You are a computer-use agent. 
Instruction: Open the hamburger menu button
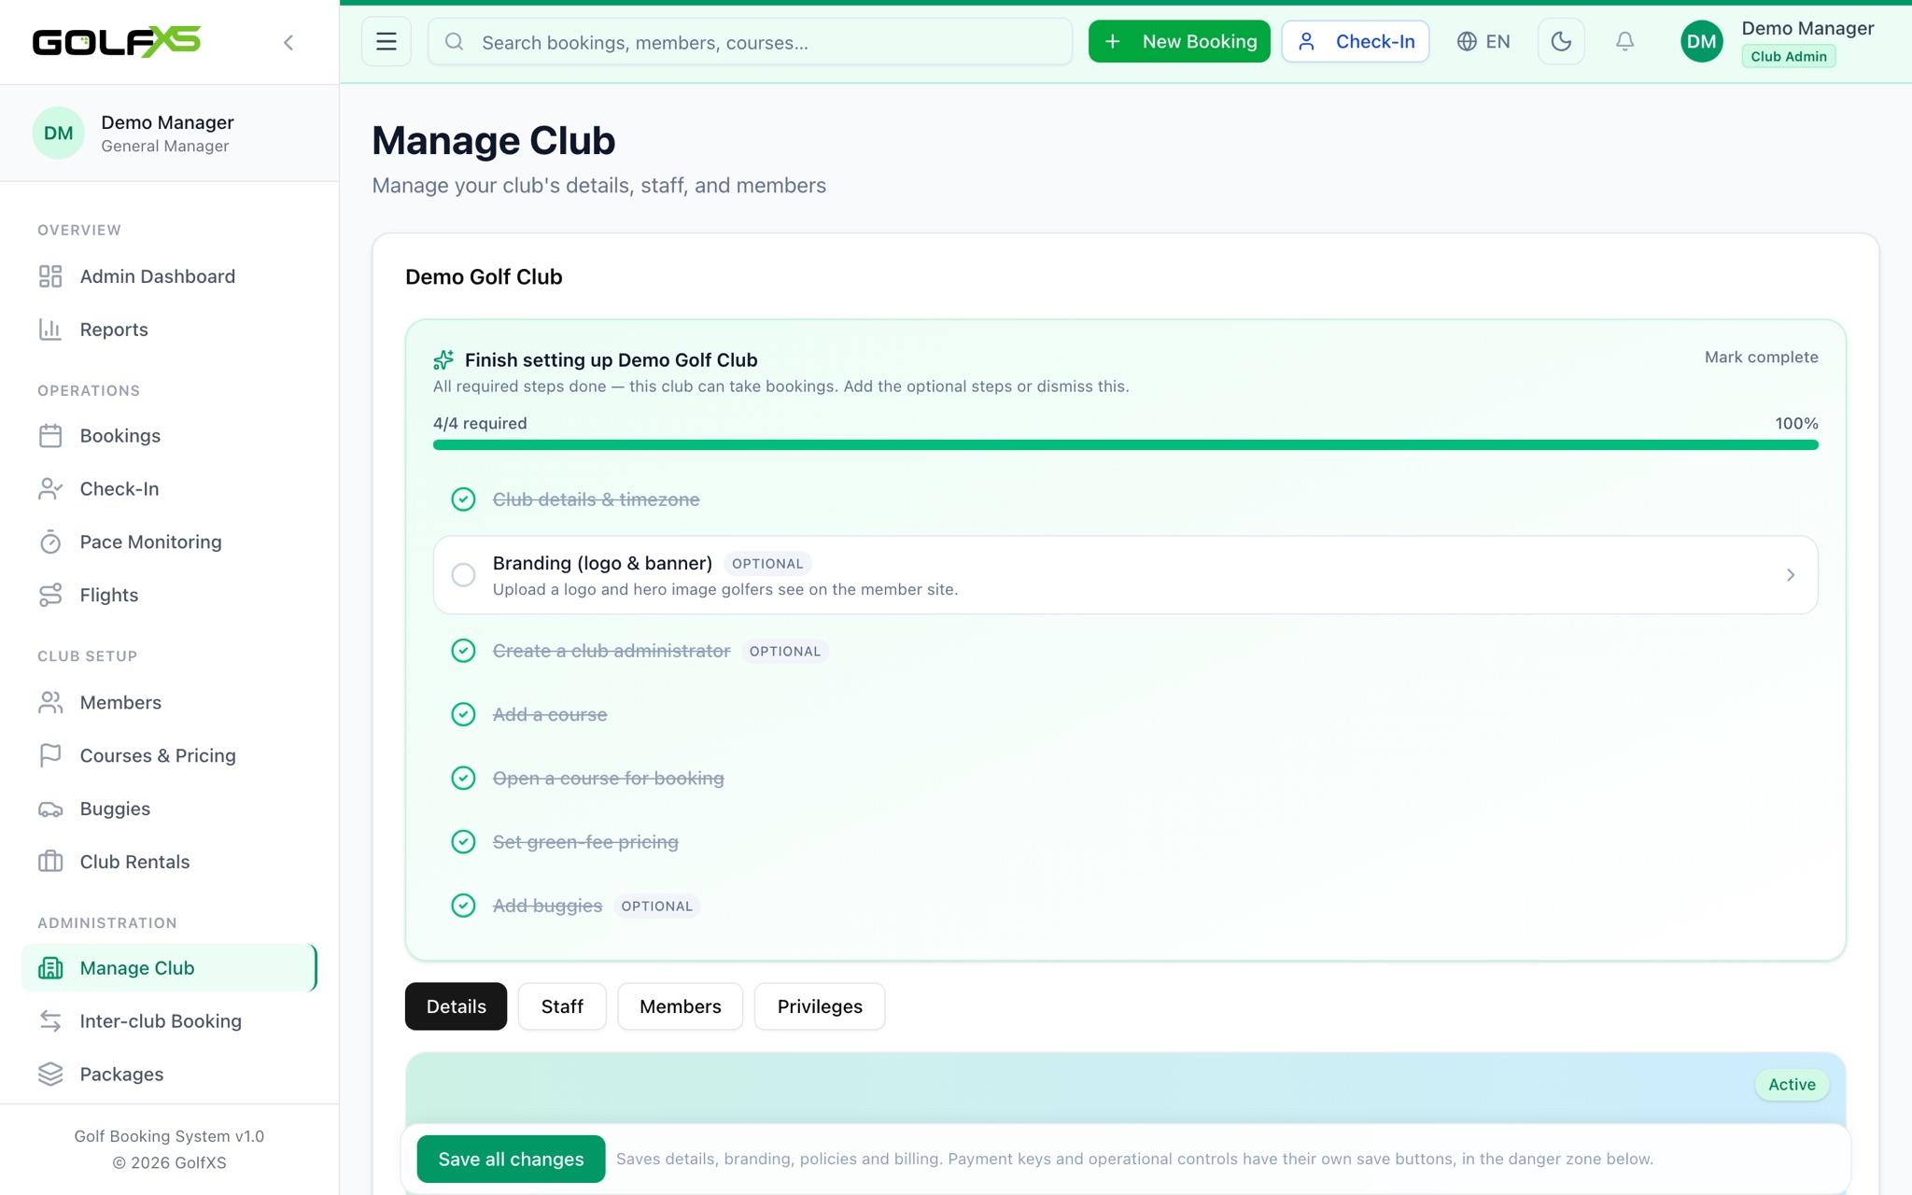tap(387, 41)
